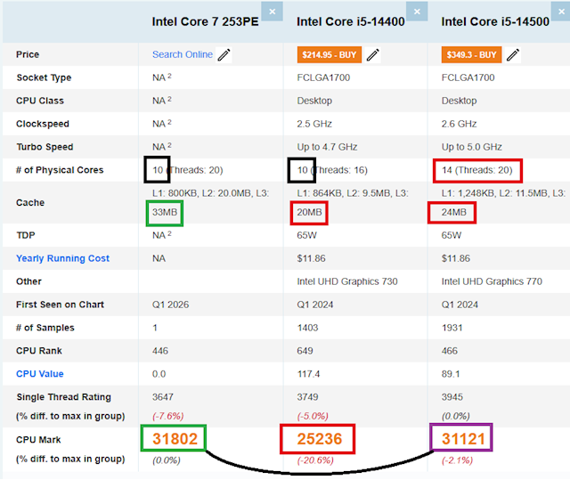
Task: Select Intel Core 7 253PE header title
Action: [205, 21]
